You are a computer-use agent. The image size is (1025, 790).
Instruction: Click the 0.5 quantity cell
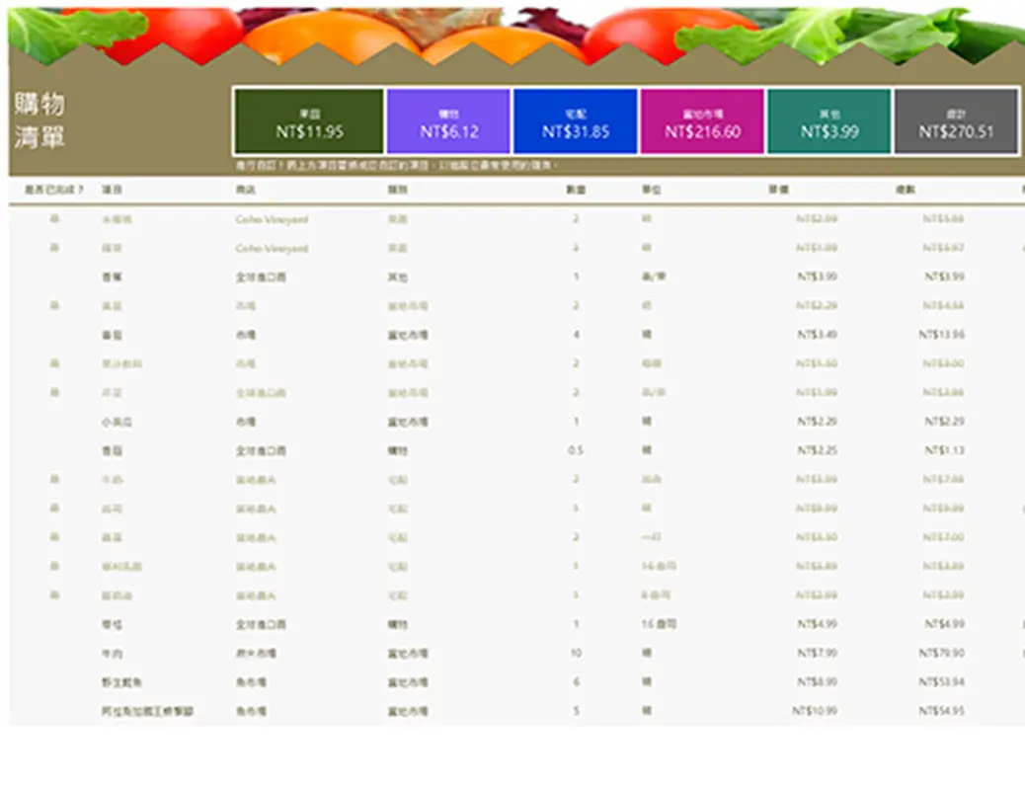(x=575, y=450)
